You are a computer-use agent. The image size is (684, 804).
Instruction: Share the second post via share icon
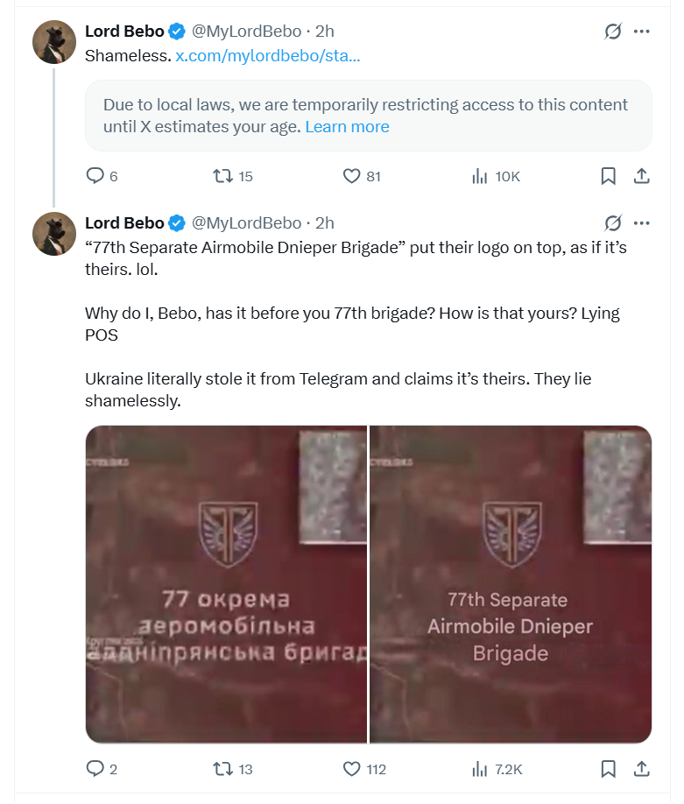[x=641, y=769]
